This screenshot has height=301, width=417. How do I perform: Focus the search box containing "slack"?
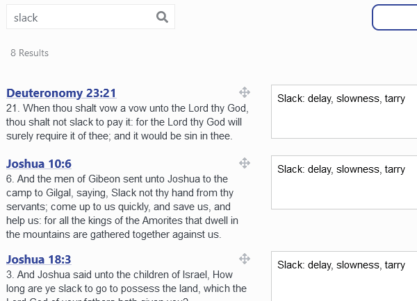click(80, 17)
